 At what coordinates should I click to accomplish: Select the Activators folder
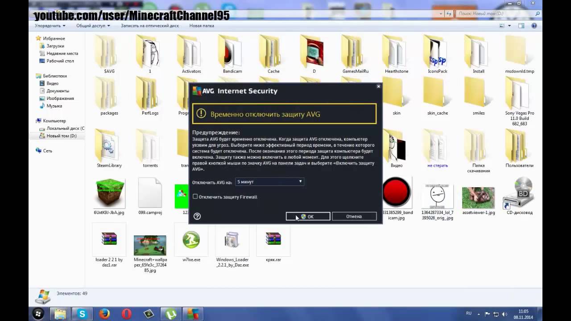tap(191, 54)
